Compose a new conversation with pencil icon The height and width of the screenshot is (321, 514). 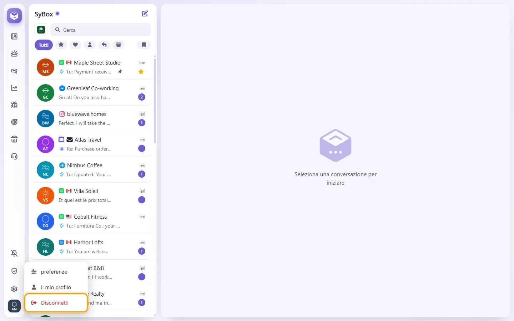[145, 14]
